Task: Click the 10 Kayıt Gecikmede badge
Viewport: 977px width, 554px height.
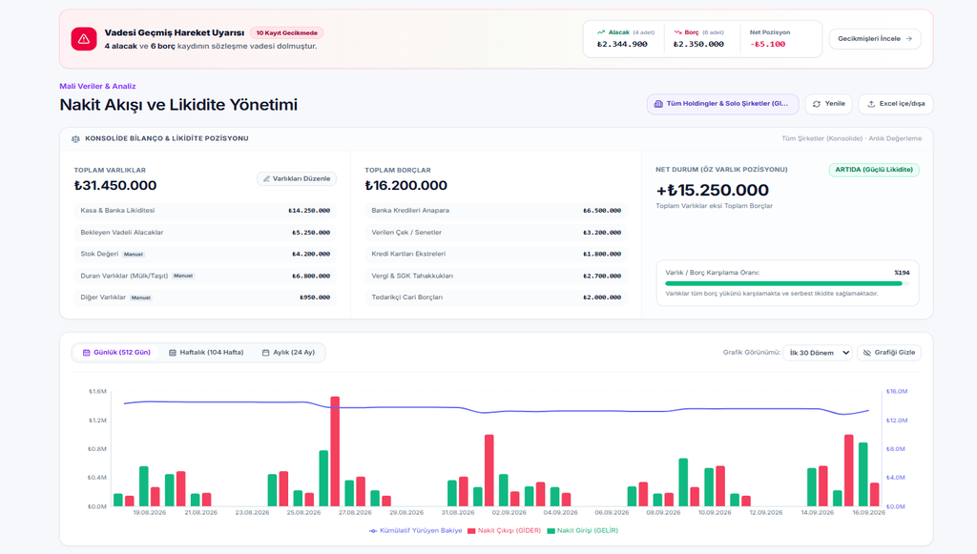Action: pos(286,33)
